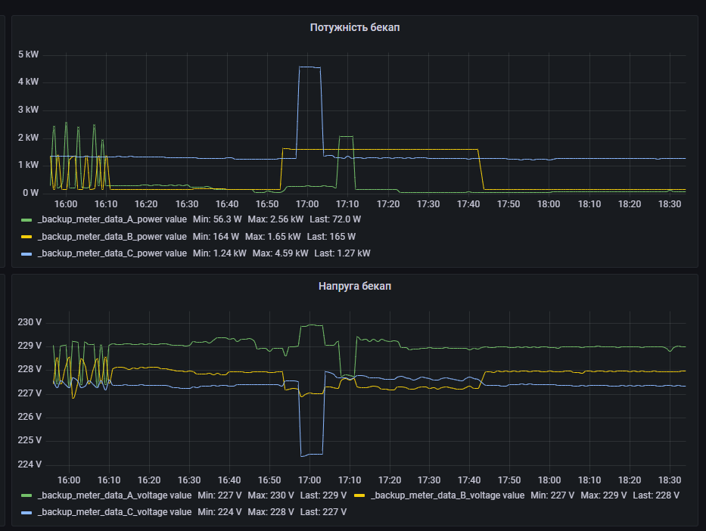Toggle _backup_meter_data_B_power series in legend
The height and width of the screenshot is (531, 706).
pyautogui.click(x=111, y=237)
